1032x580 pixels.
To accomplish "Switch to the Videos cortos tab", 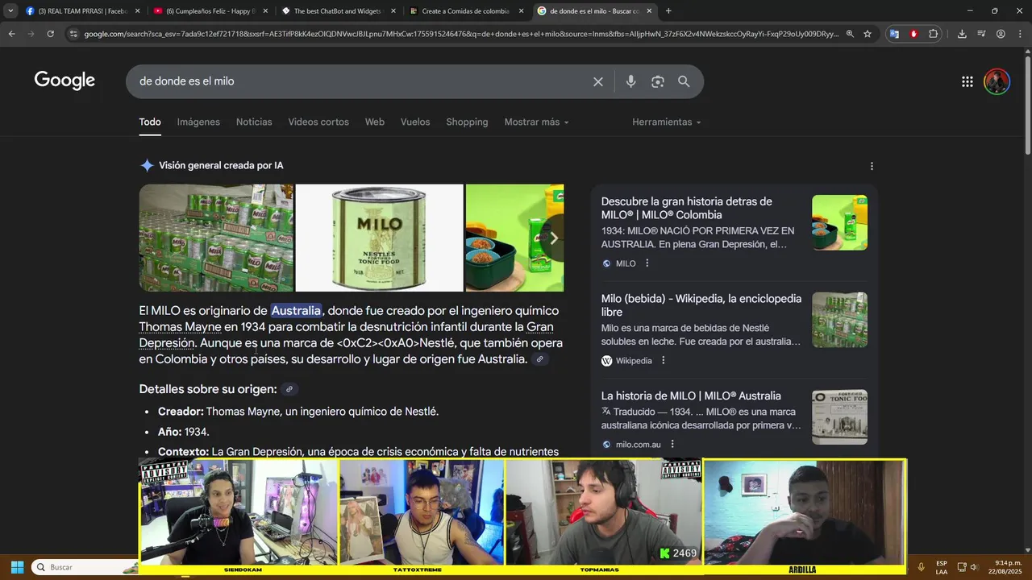I will (318, 122).
